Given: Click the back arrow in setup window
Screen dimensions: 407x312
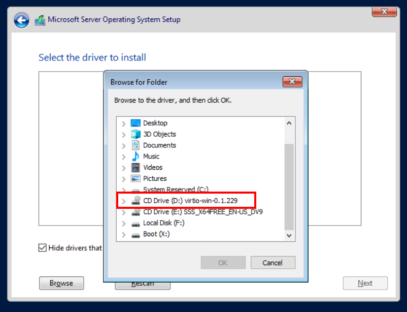Looking at the screenshot, I should click(21, 20).
